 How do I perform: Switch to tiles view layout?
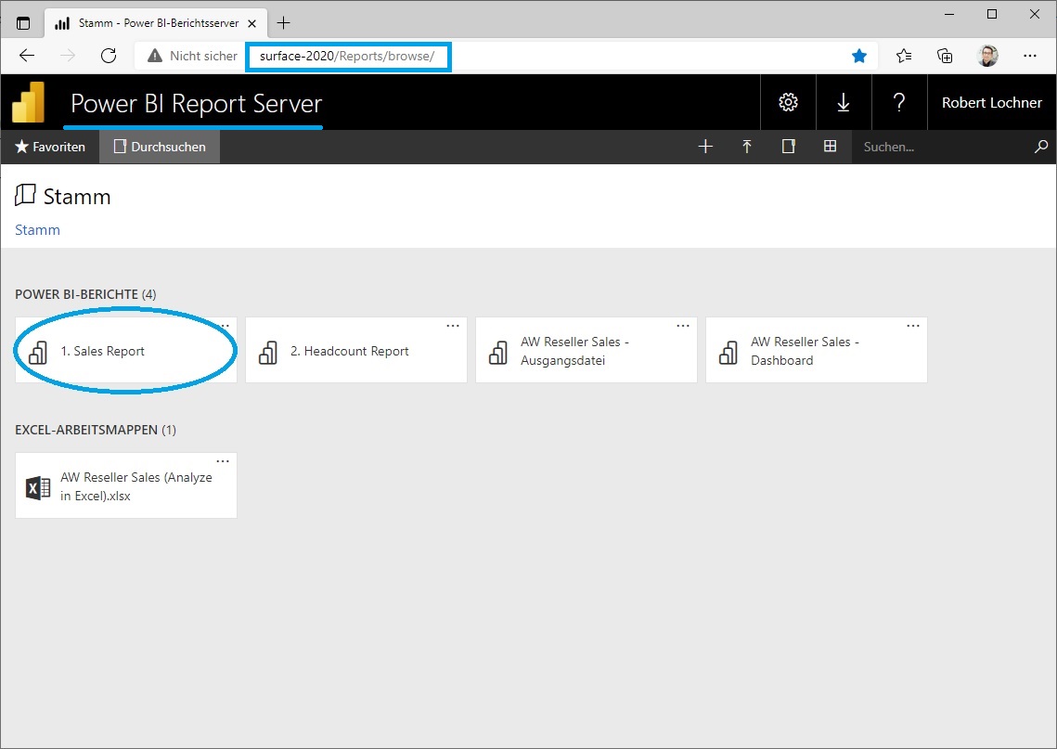(x=830, y=147)
